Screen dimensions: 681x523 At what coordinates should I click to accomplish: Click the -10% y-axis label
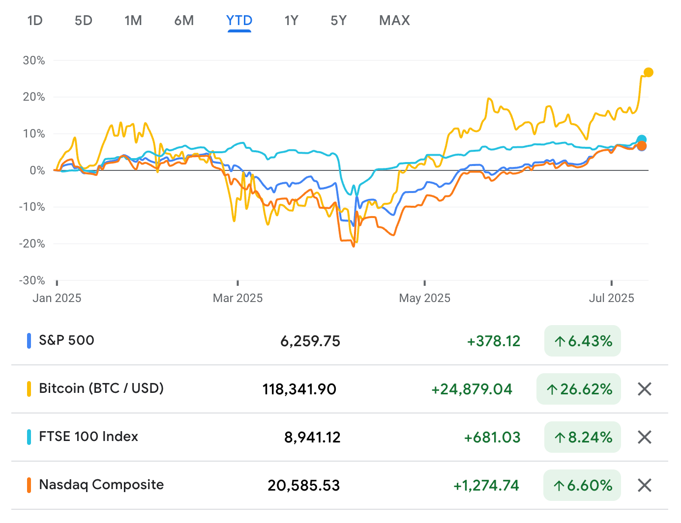tap(32, 207)
